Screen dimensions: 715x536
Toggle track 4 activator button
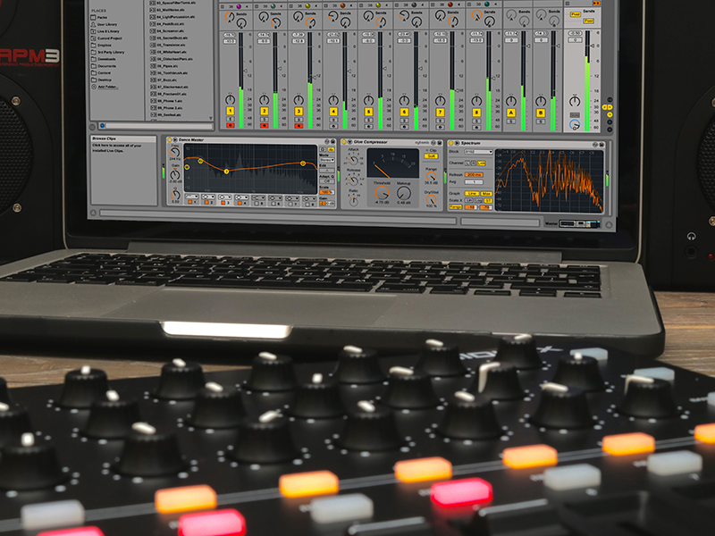click(x=333, y=111)
